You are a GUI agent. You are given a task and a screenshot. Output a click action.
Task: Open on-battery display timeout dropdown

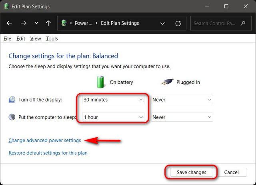[113, 100]
